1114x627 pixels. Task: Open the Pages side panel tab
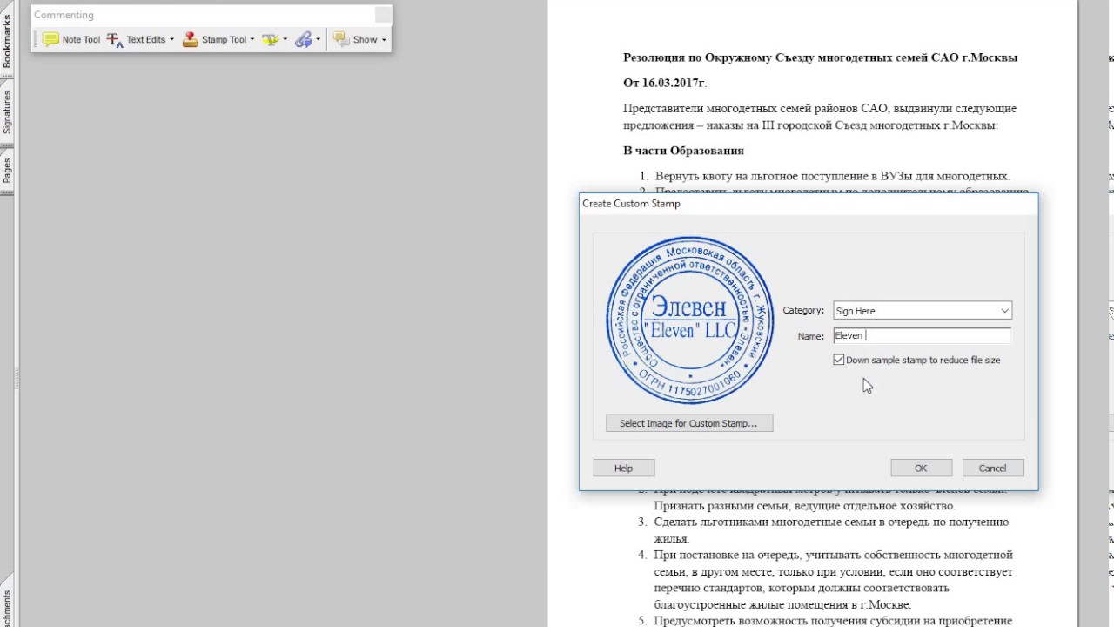tap(7, 169)
